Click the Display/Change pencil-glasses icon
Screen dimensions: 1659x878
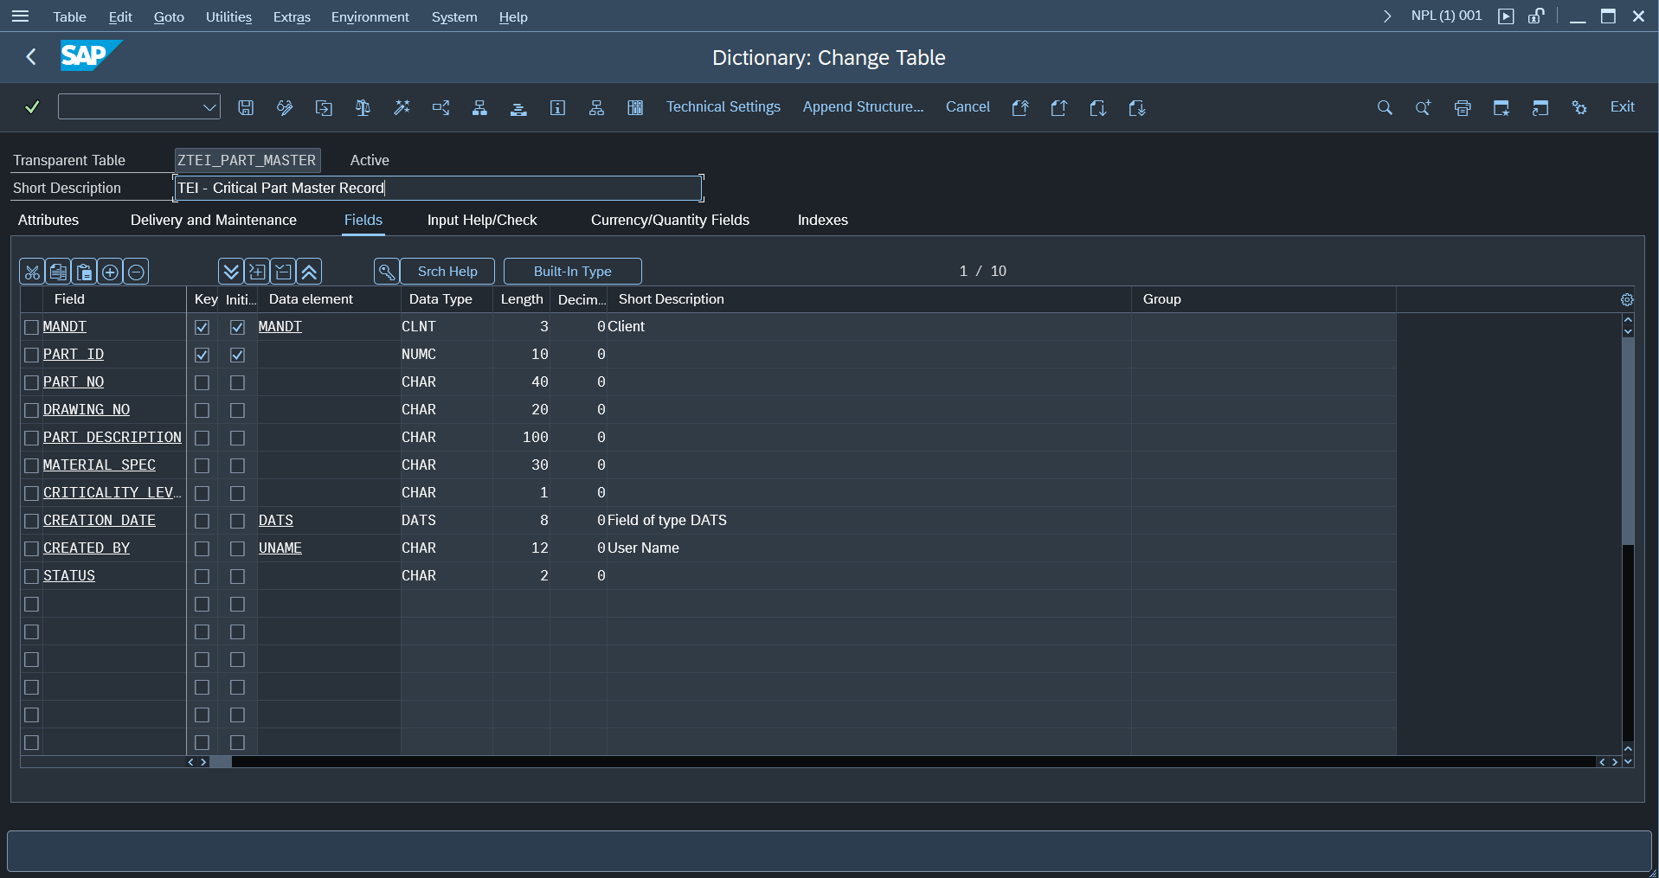coord(285,107)
